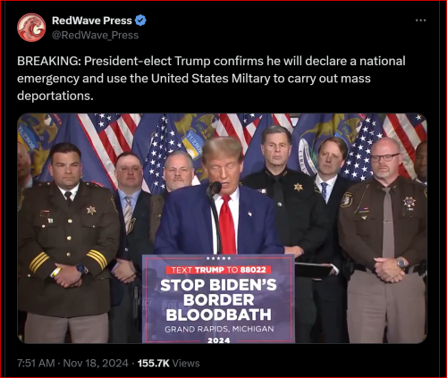Image resolution: width=447 pixels, height=378 pixels.
Task: Open the three-dot more options menu
Action: tap(420, 21)
